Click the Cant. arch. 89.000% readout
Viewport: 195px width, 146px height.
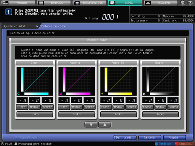pyautogui.click(x=178, y=20)
